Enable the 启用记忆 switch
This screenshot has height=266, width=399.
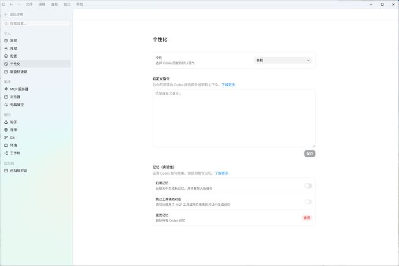pos(308,186)
